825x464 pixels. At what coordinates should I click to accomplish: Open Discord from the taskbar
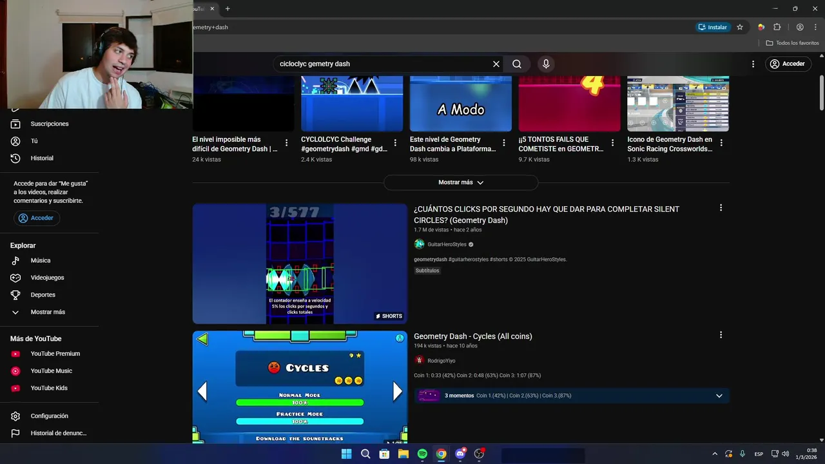tap(460, 454)
